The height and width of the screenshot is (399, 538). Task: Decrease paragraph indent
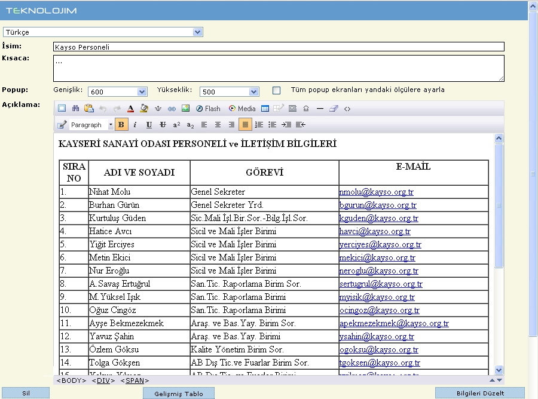(300, 124)
